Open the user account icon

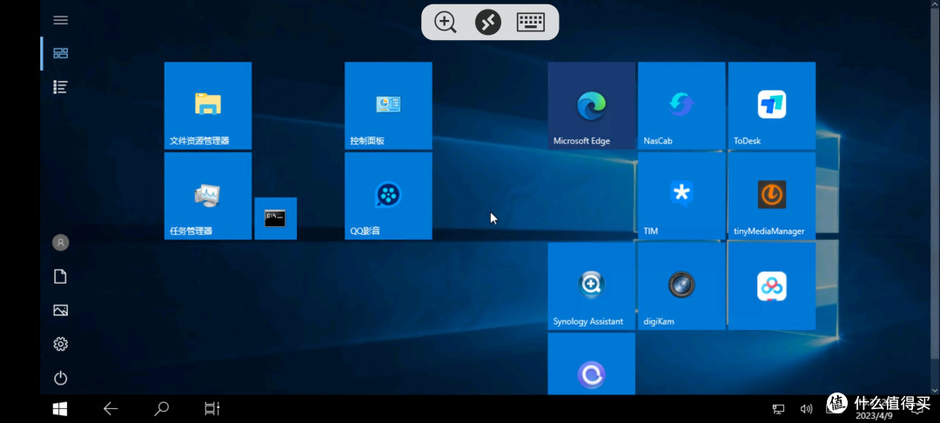pos(61,243)
